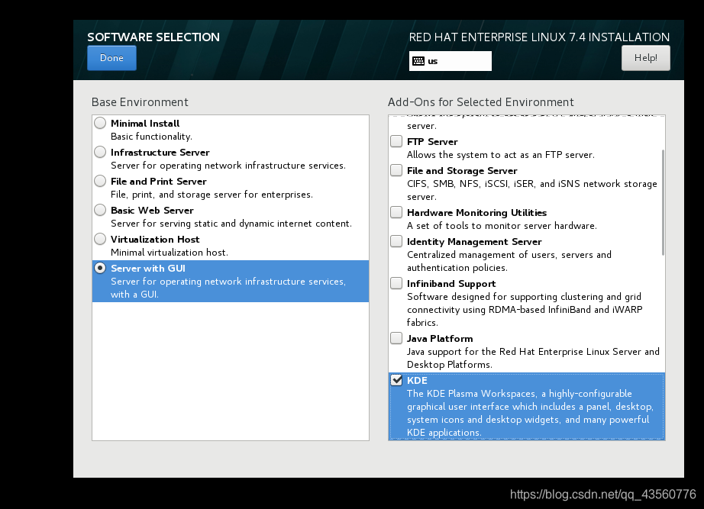Click the 'Infrastructure Server' label
704x509 pixels.
tap(160, 153)
